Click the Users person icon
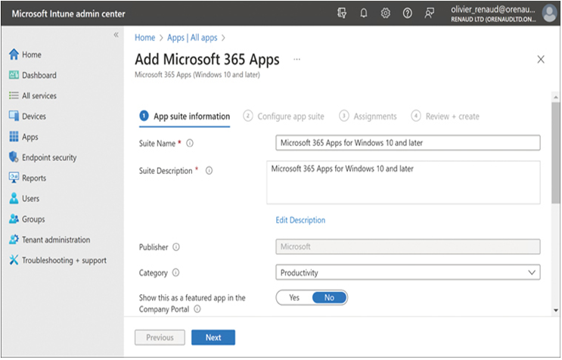Screen dimensions: 562x360 [x=14, y=198]
